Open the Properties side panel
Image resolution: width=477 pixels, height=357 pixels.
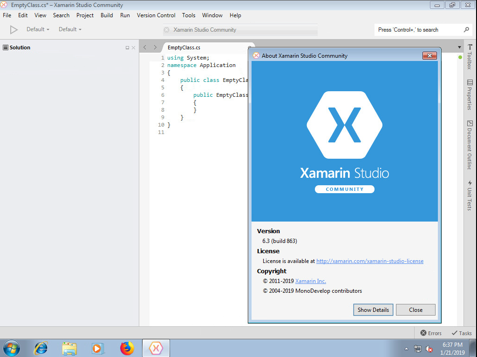tap(469, 94)
